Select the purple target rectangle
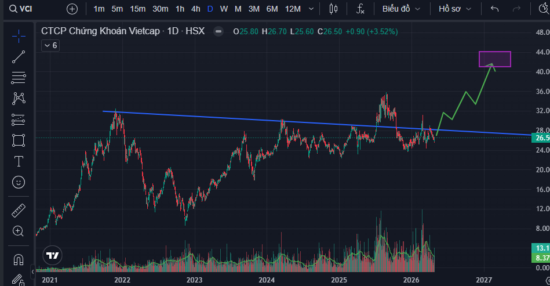This screenshot has width=550, height=286. click(495, 59)
